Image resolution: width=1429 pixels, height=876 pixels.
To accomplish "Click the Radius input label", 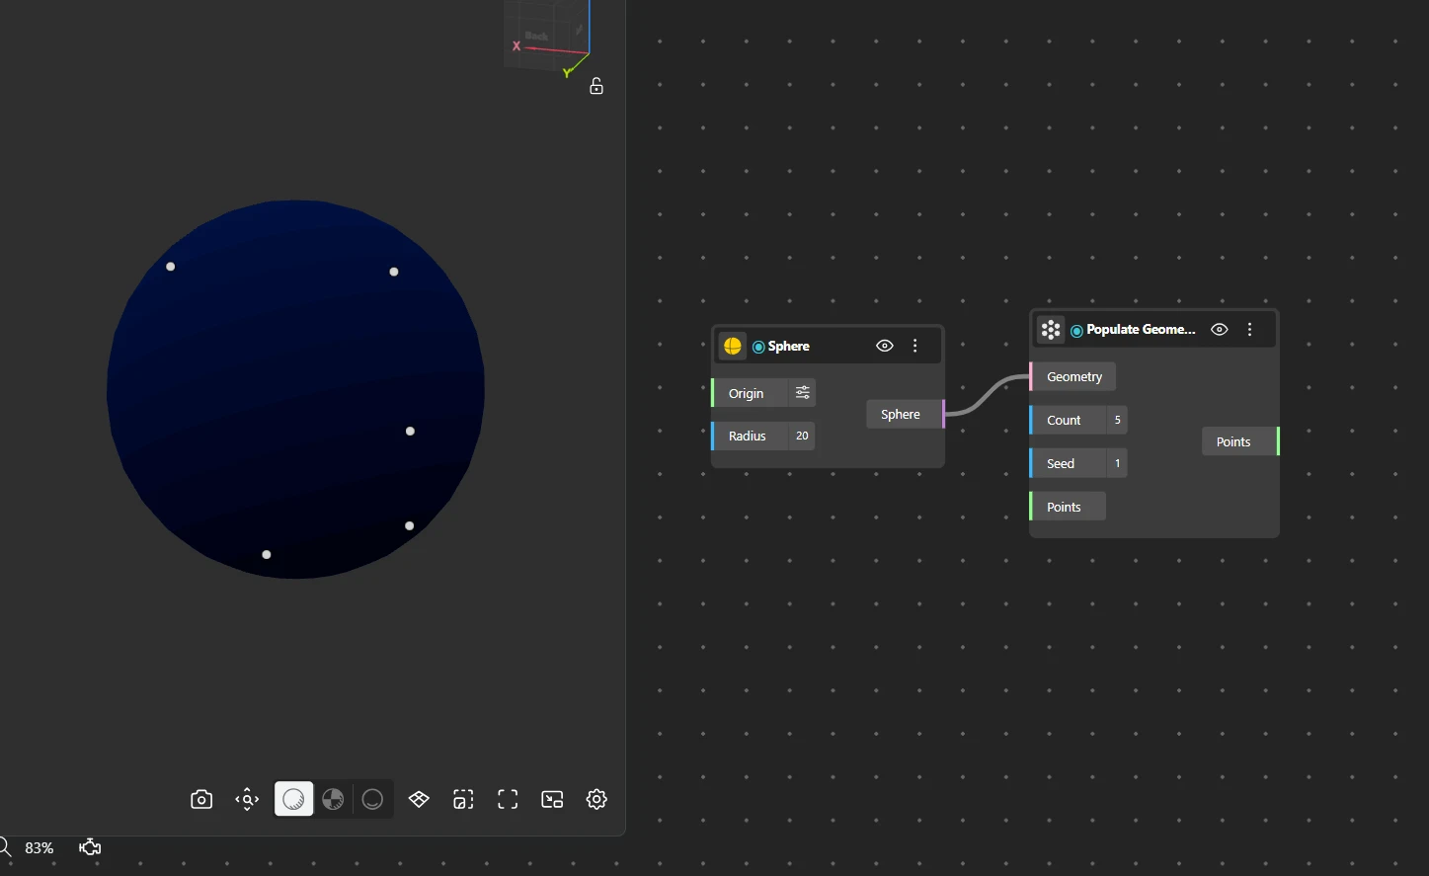I will [x=748, y=436].
